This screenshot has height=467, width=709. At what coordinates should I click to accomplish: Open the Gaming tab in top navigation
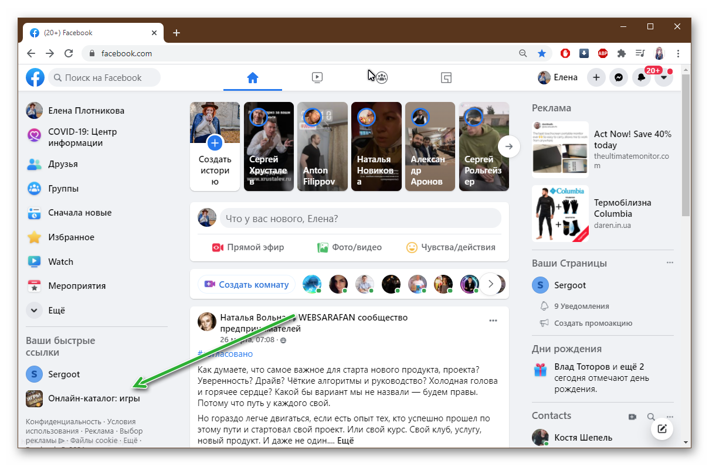[x=446, y=77]
